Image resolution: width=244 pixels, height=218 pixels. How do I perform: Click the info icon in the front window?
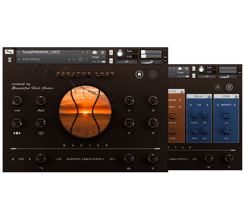point(102,52)
